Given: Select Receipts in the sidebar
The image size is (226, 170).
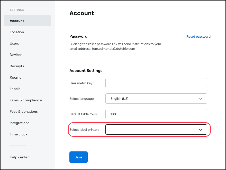Looking at the screenshot, I should tap(17, 66).
